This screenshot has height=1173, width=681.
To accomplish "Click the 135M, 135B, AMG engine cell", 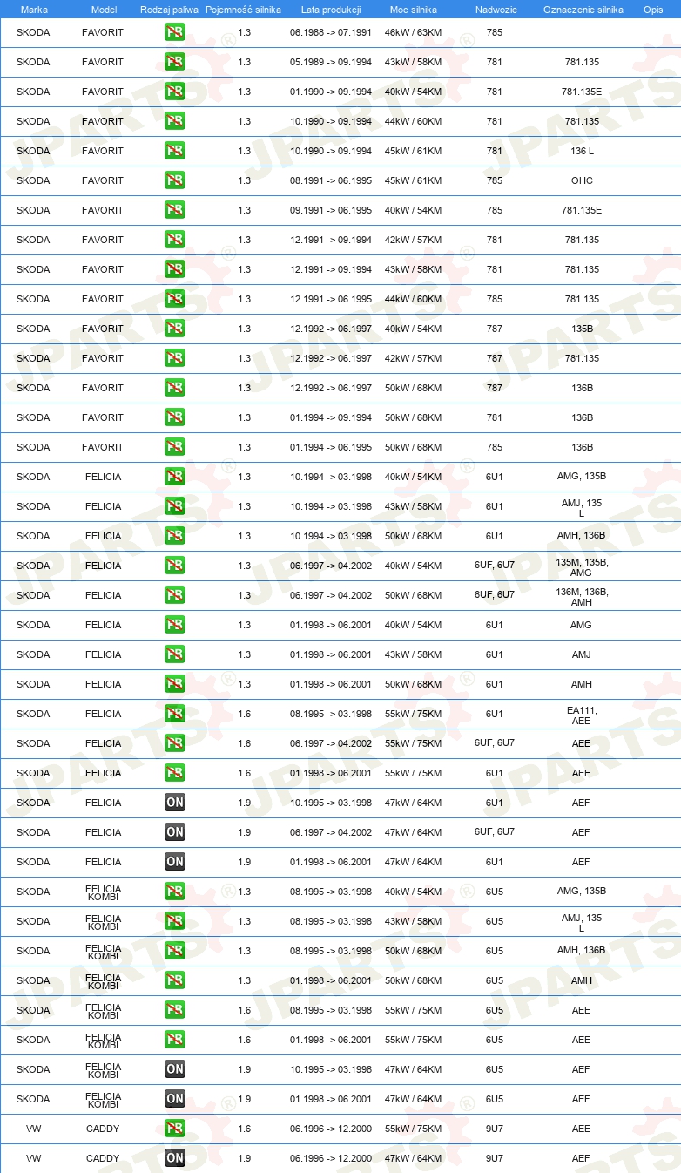I will point(582,567).
